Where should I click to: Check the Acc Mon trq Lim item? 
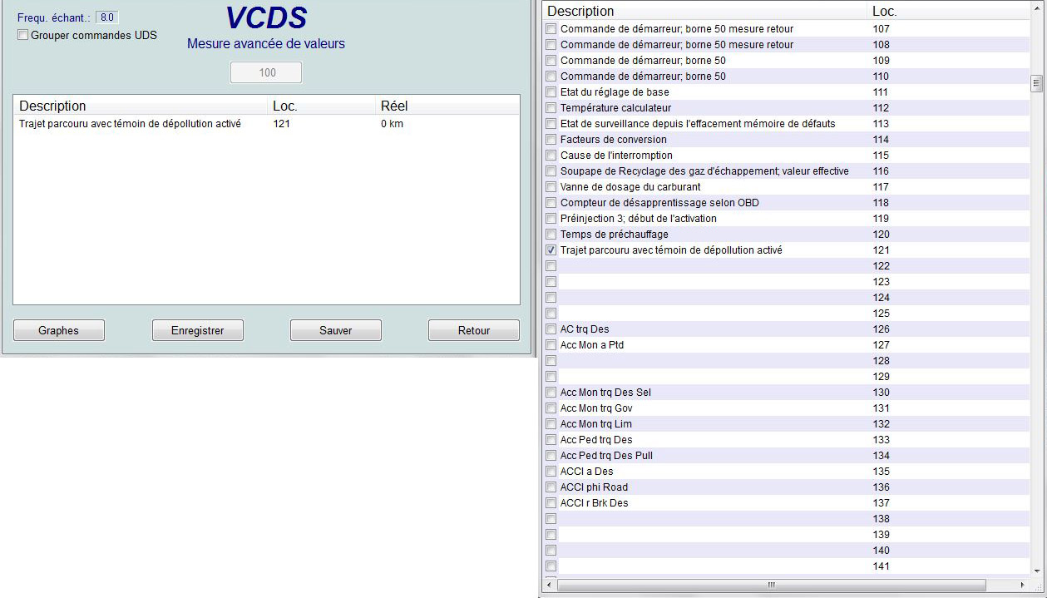coord(551,423)
